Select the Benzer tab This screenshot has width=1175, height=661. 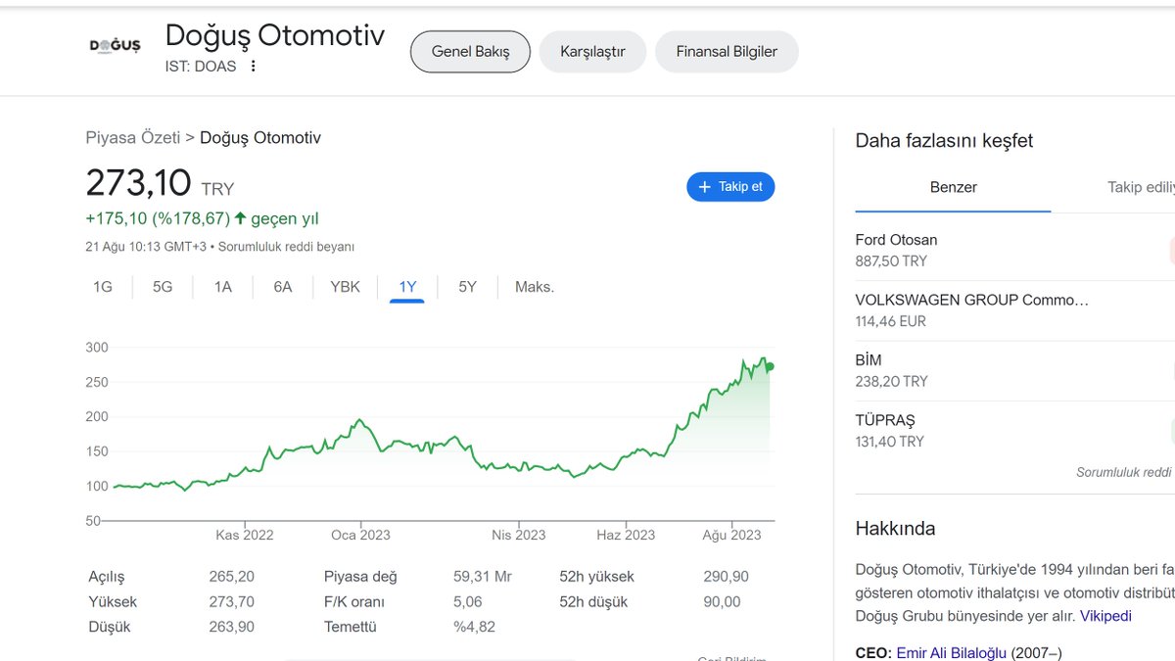pos(953,187)
